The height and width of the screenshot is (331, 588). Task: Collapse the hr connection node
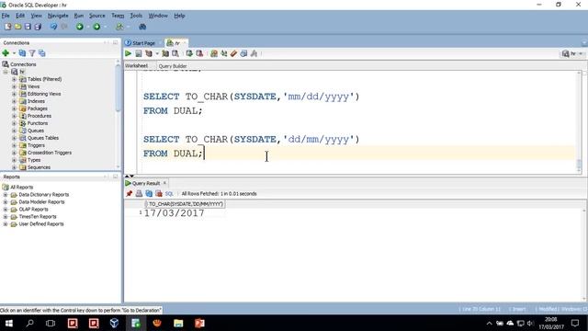(x=6, y=72)
